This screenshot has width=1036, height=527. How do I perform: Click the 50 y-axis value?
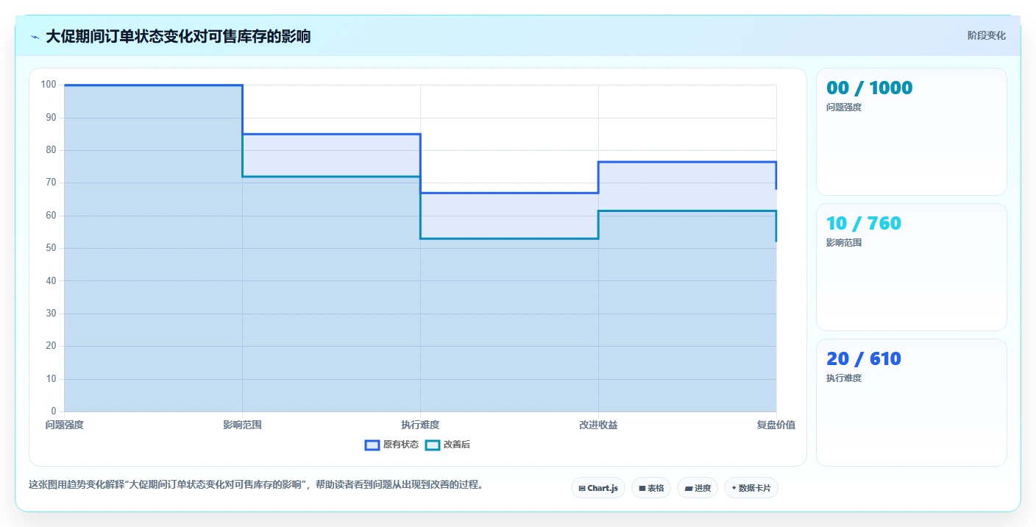51,248
